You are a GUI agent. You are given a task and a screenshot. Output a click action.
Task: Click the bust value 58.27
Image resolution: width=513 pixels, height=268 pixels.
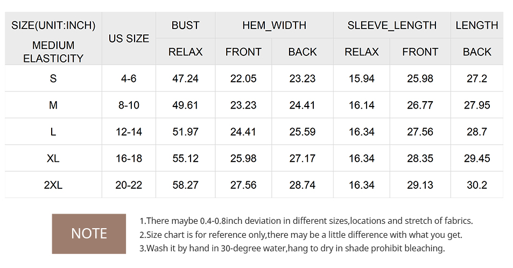pyautogui.click(x=185, y=185)
